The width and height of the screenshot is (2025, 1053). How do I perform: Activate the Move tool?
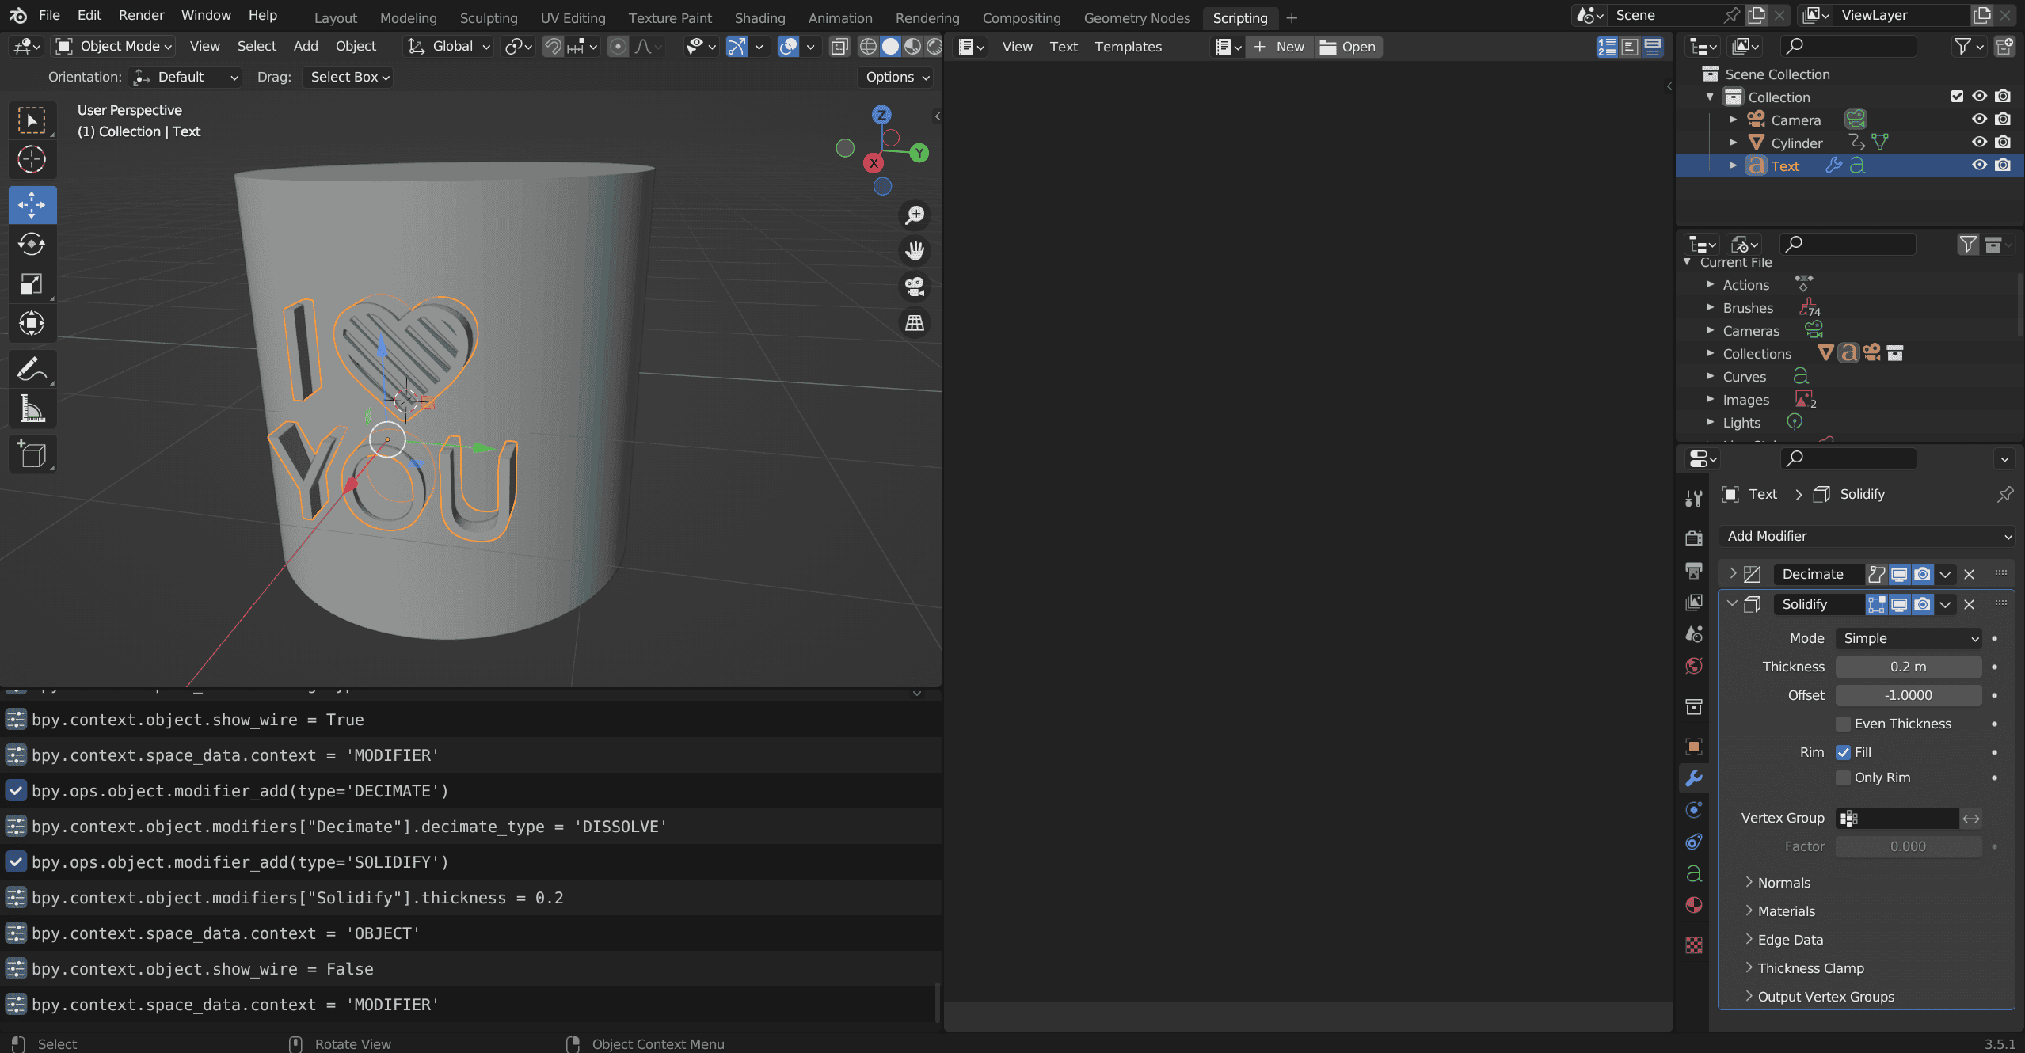32,205
